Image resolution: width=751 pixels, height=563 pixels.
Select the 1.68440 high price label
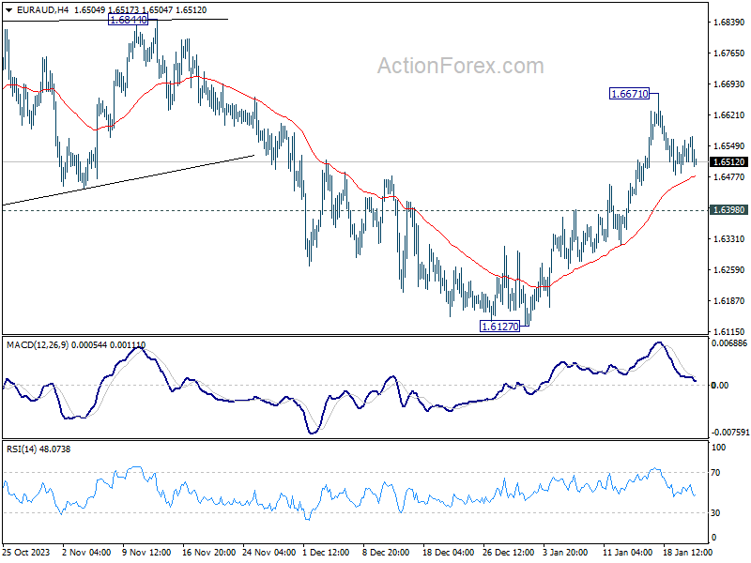(128, 20)
